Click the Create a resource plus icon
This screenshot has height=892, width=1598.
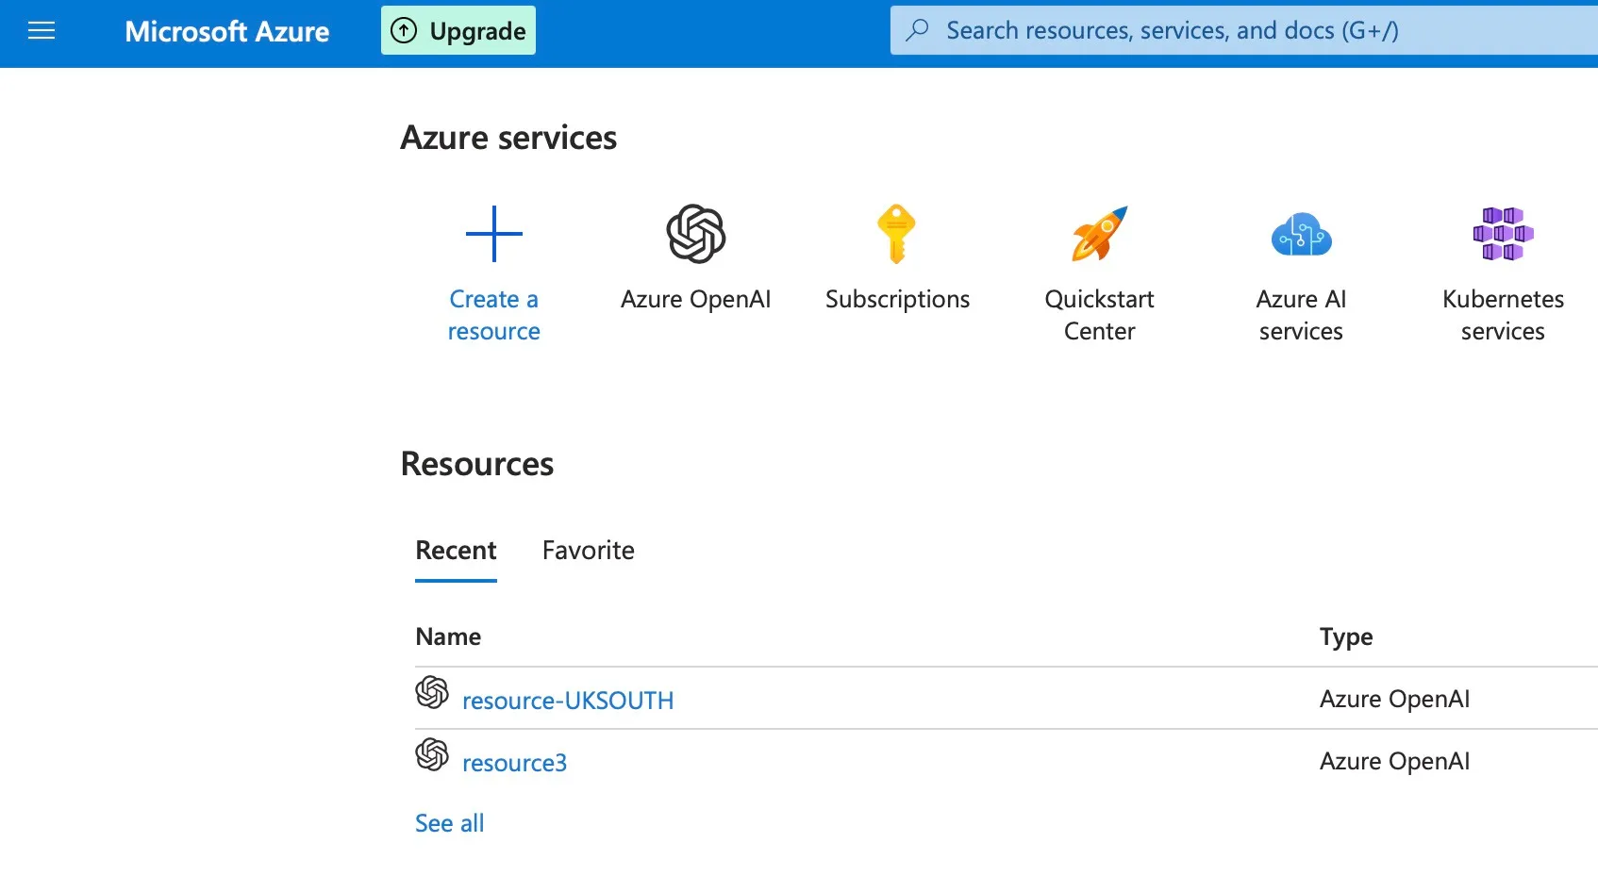493,234
